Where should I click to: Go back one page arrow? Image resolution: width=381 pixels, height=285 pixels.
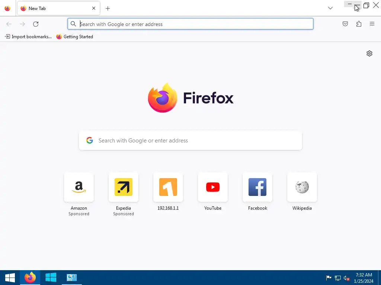pos(9,24)
